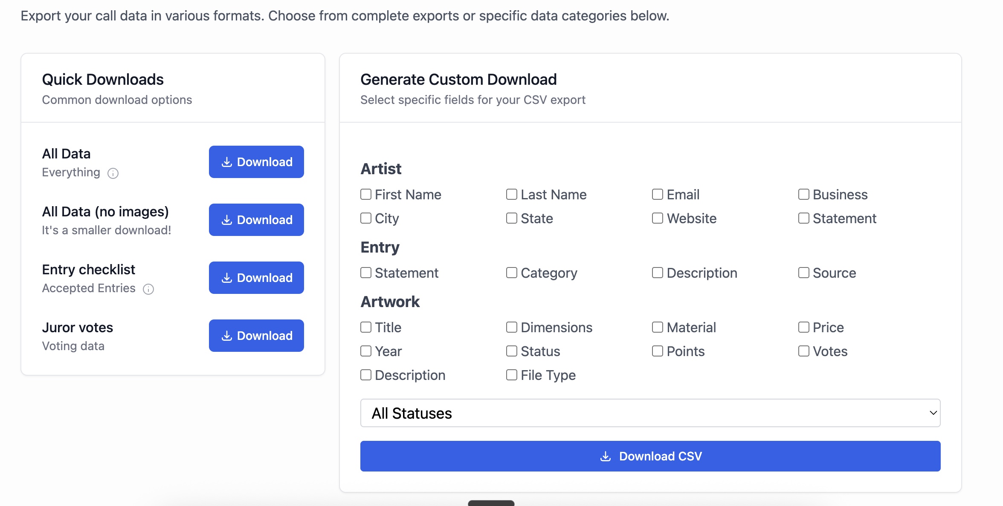The image size is (1003, 506).
Task: Check the File Type checkbox
Action: [512, 375]
